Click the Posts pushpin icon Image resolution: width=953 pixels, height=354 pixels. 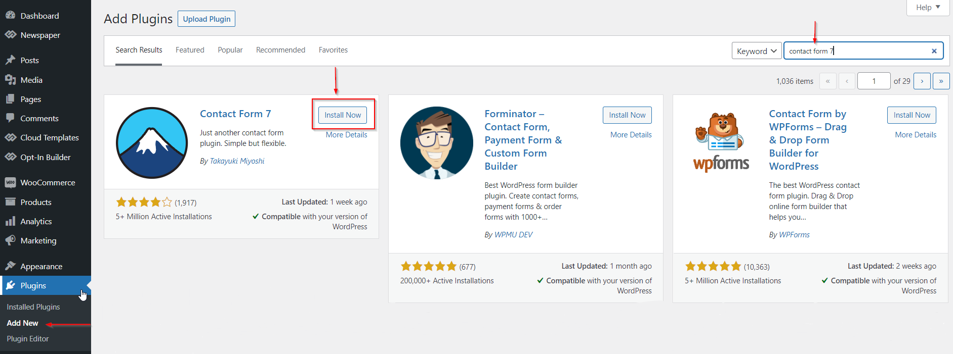[10, 60]
